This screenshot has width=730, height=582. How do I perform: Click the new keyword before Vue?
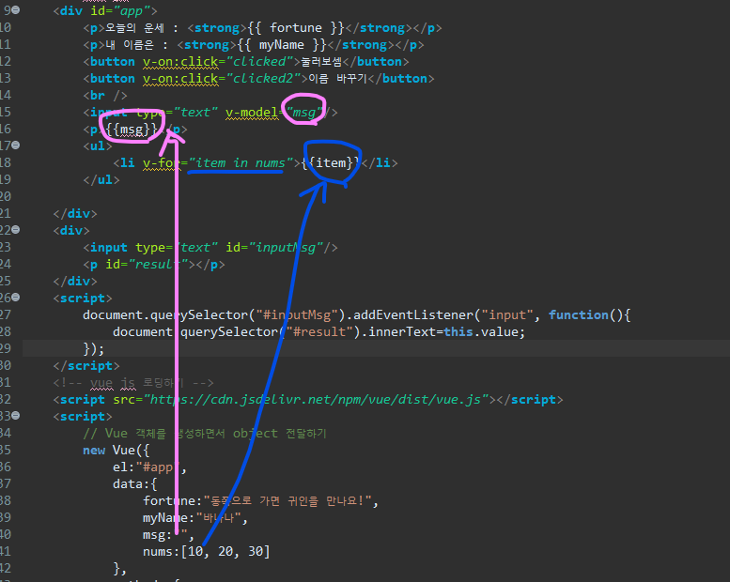pyautogui.click(x=94, y=451)
